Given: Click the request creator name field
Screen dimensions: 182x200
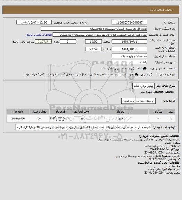Looking at the screenshot, I should 100,35.
